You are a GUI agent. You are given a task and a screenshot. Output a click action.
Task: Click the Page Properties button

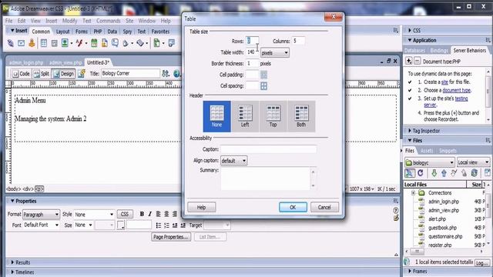pos(171,237)
